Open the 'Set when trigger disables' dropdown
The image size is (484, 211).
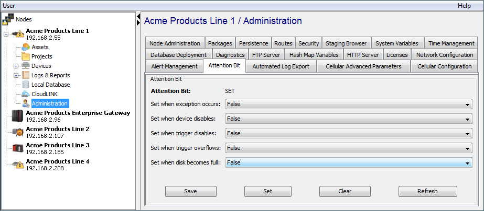[x=349, y=133]
